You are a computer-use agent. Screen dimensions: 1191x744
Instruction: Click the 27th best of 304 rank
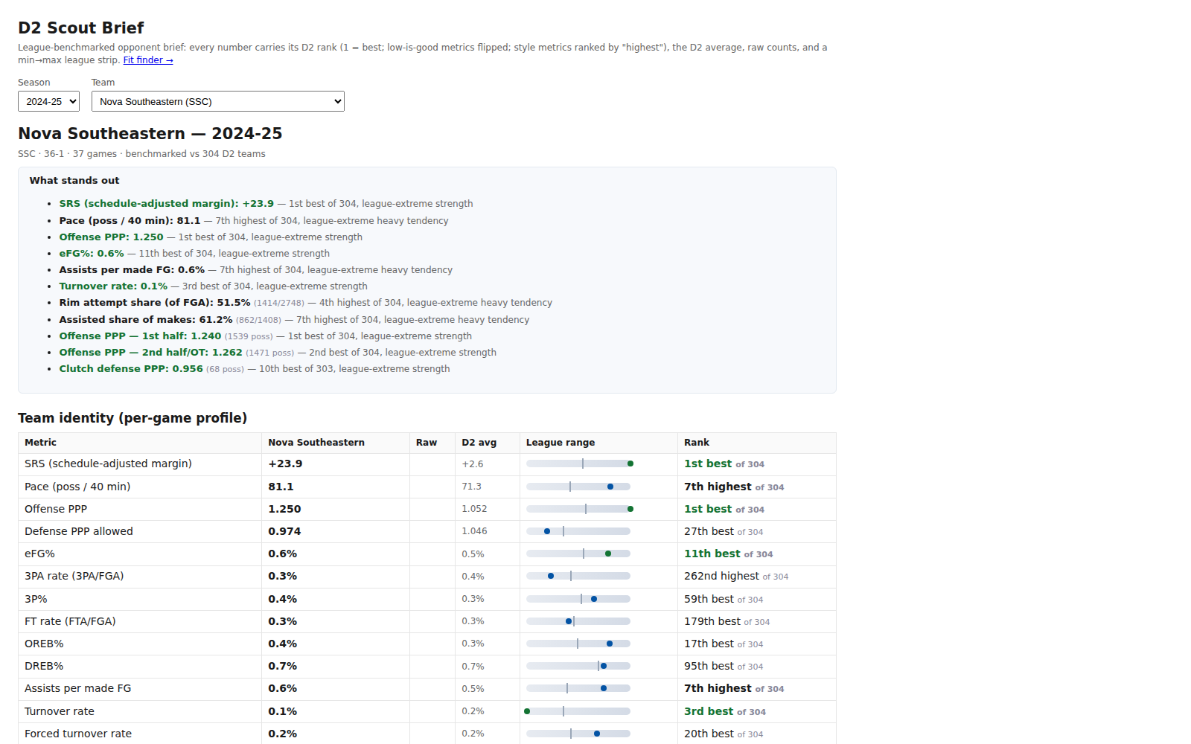(724, 532)
